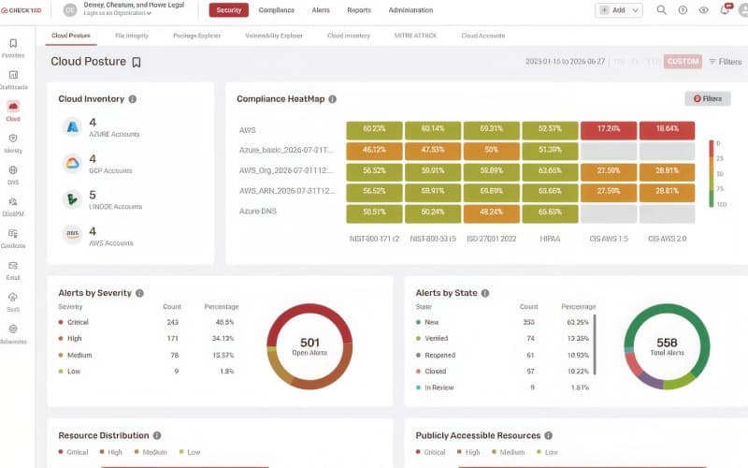Toggle Low legend in Publicly Accessible Resources
Screen dimensions: 748x468
pos(547,452)
